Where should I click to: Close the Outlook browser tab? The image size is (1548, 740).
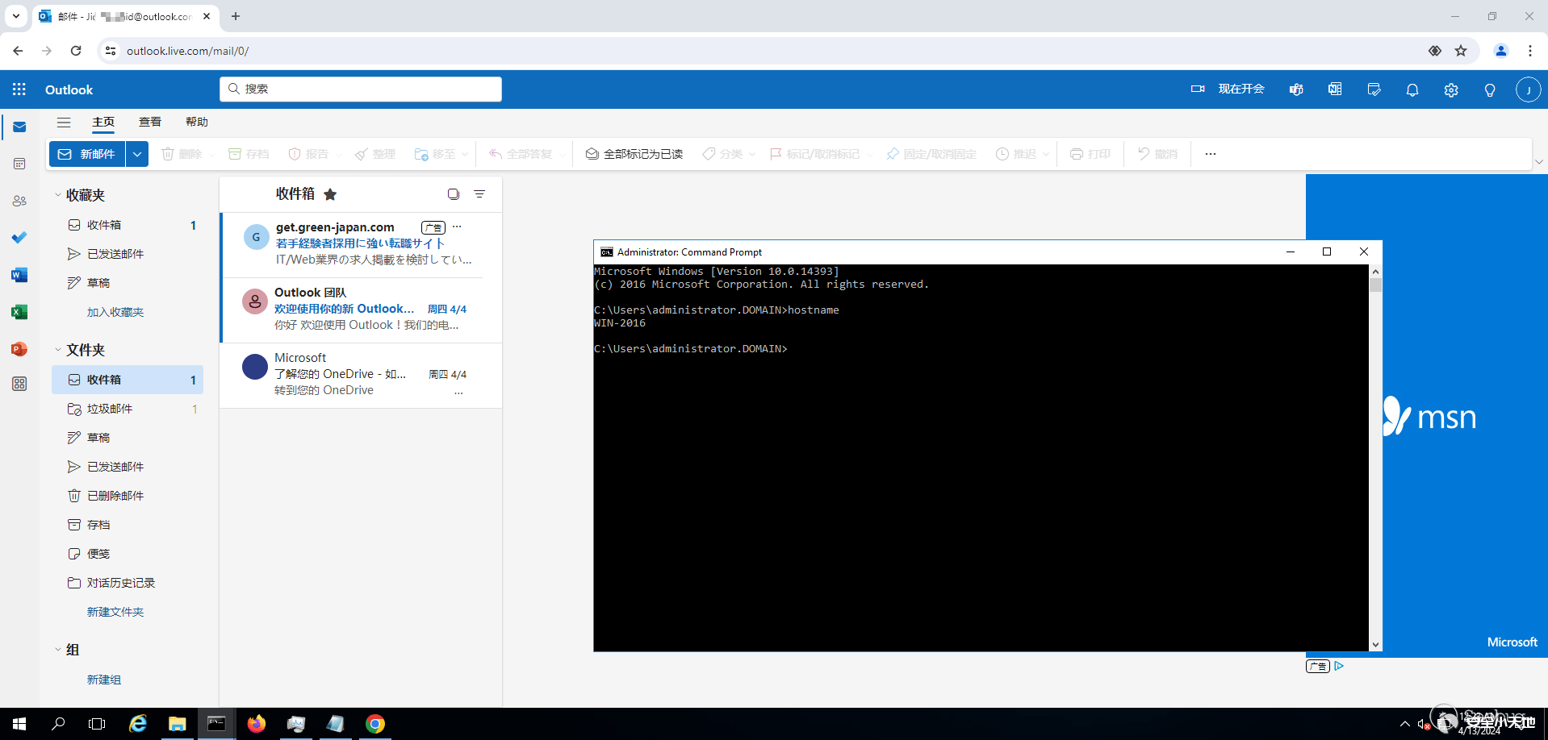click(207, 16)
